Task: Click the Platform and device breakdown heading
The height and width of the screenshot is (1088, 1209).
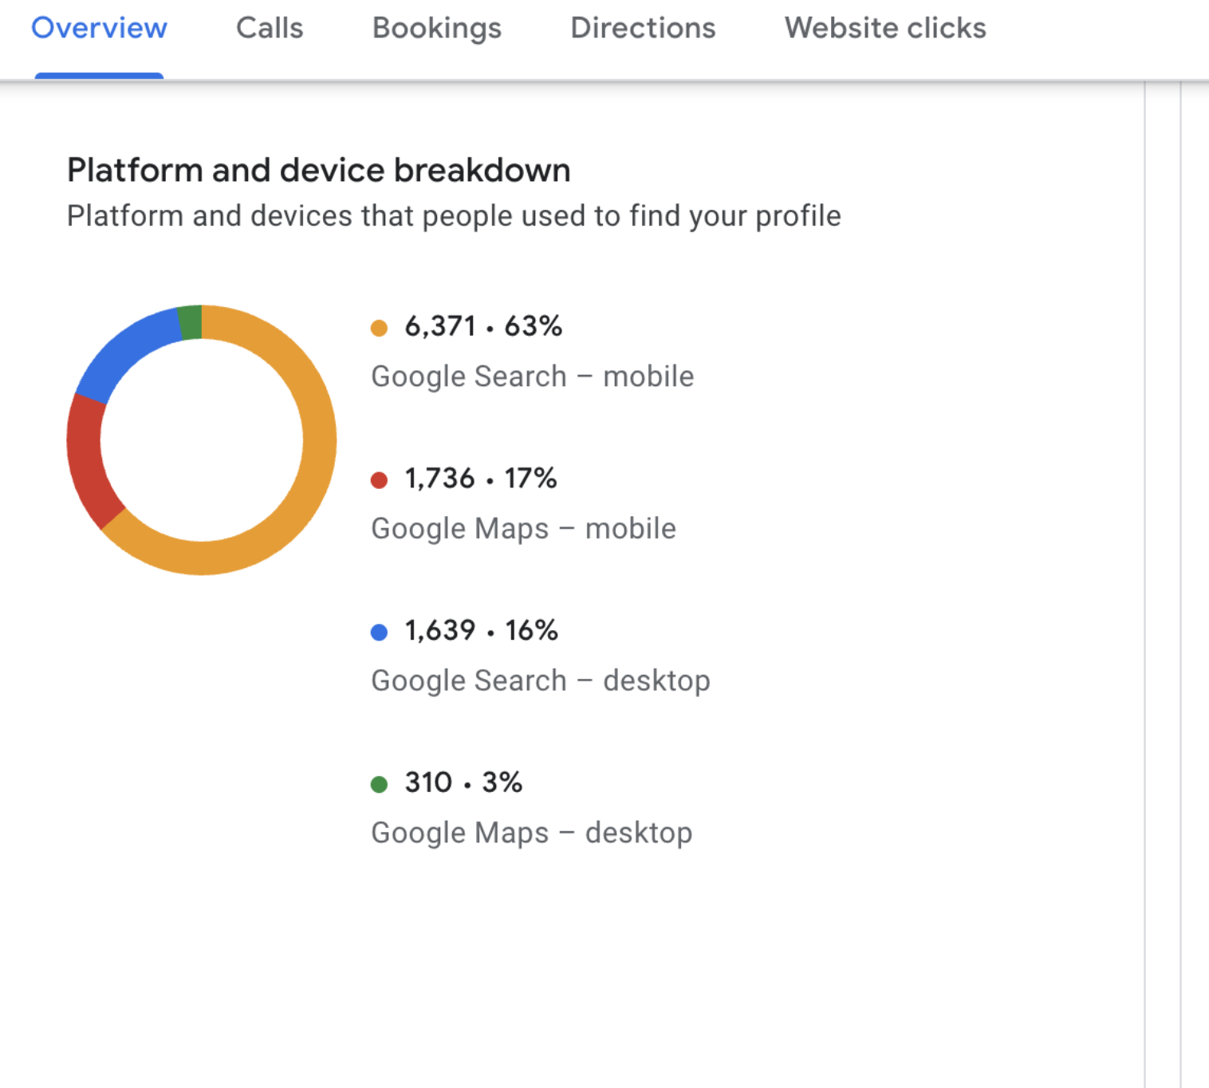Action: [x=319, y=171]
